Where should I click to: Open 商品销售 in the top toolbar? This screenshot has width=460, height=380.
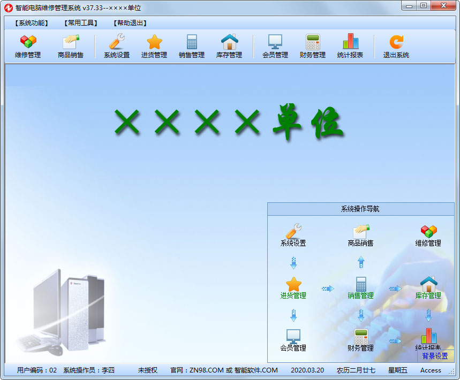click(x=70, y=47)
